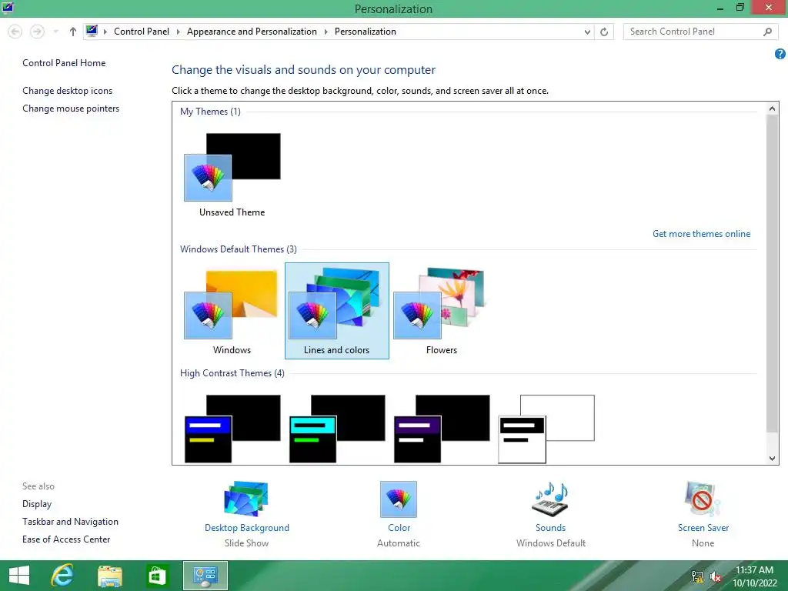Screen dimensions: 788x591
Task: Select the blue-and-yellow high contrast theme
Action: point(232,428)
